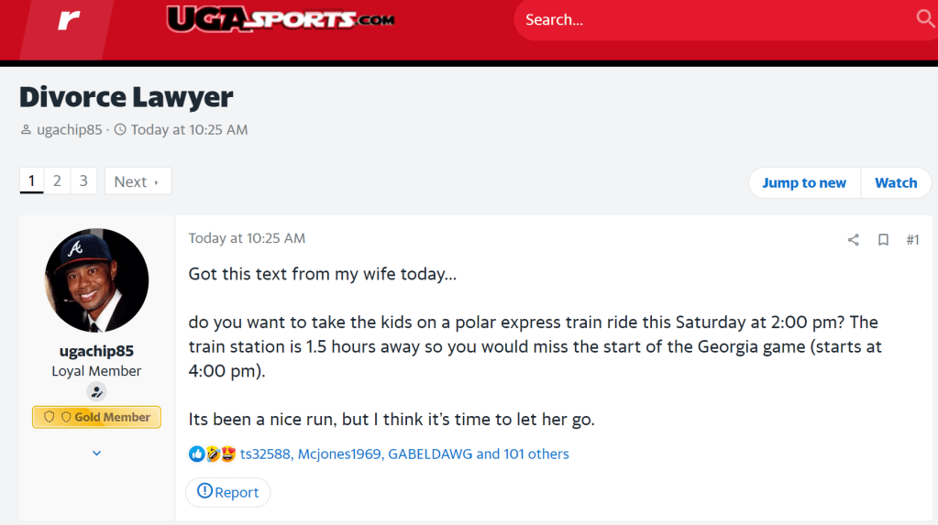This screenshot has width=938, height=525.
Task: Watch this thread
Action: coord(895,182)
